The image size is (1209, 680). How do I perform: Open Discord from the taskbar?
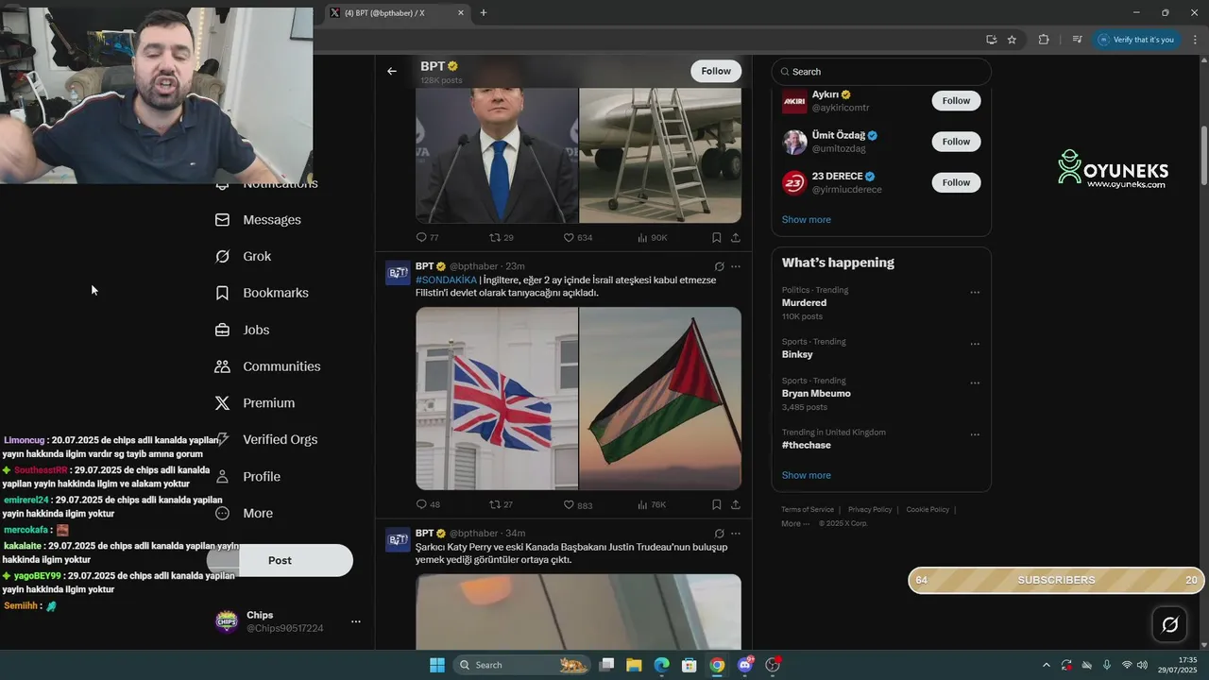(x=745, y=665)
